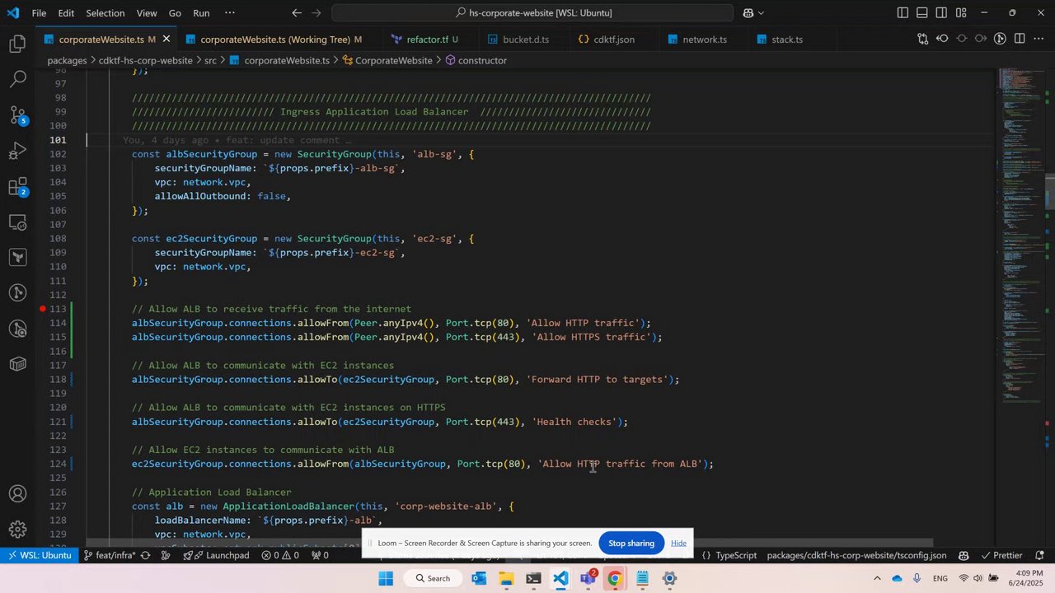The width and height of the screenshot is (1055, 593).
Task: Open the File menu
Action: tap(39, 12)
